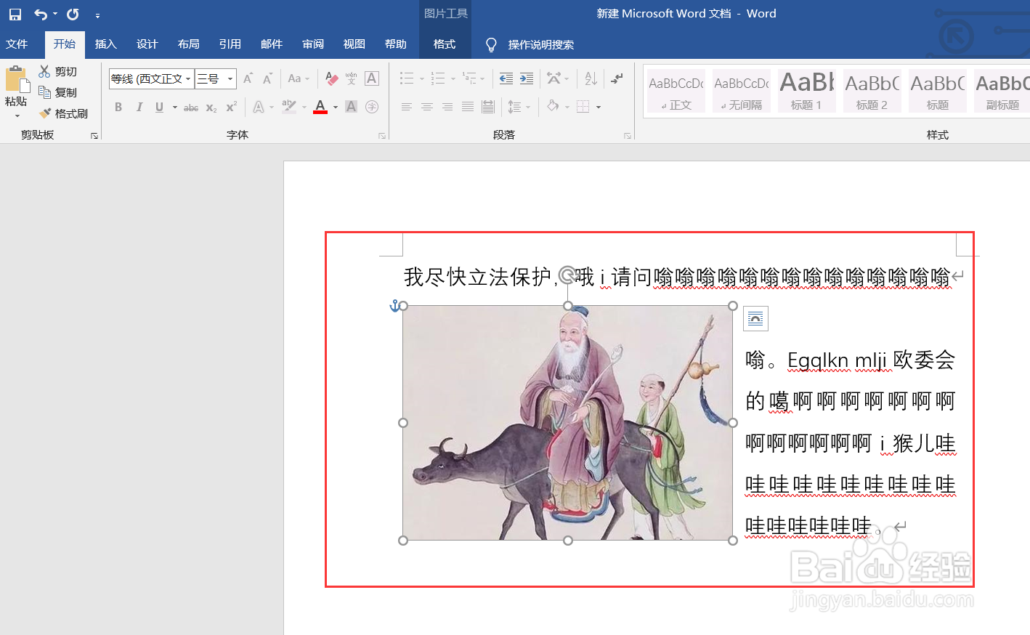Screen dimensions: 1030x635
Task: Click 复制 to copy the selection
Action: [58, 92]
